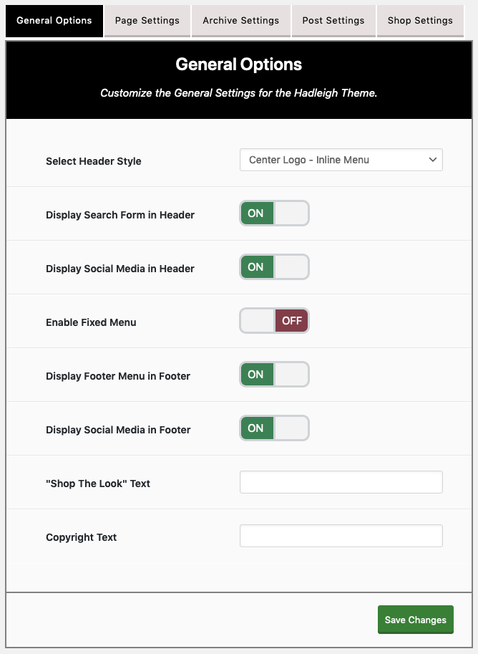This screenshot has height=654, width=478.
Task: Select the Shop Settings tab
Action: tap(420, 21)
